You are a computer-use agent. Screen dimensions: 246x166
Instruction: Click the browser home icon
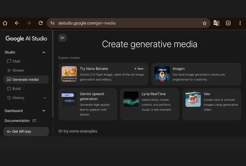tap(5, 23)
